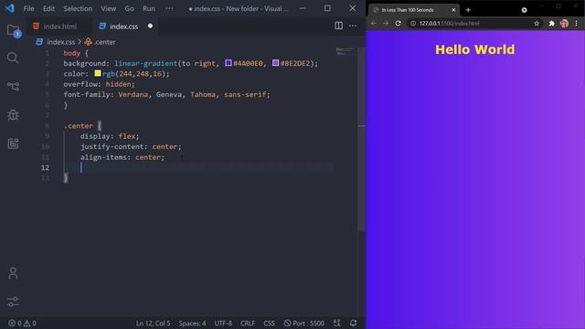Change line endings via CRLF
Viewport: 585px width, 329px height.
[x=248, y=323]
